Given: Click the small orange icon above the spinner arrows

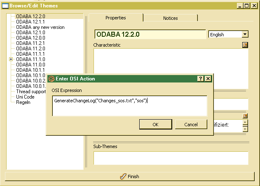Looking at the screenshot, I should tap(245, 116).
